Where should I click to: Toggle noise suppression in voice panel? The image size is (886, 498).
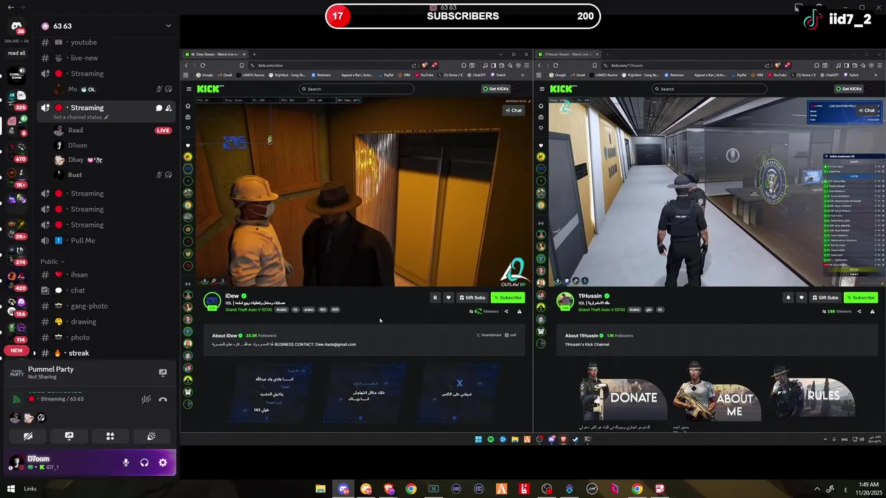(146, 399)
